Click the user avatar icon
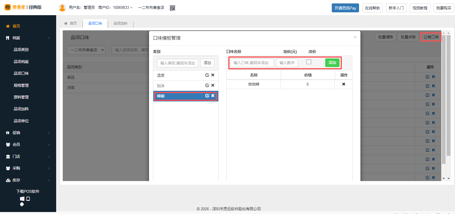The height and width of the screenshot is (214, 455). (x=62, y=8)
